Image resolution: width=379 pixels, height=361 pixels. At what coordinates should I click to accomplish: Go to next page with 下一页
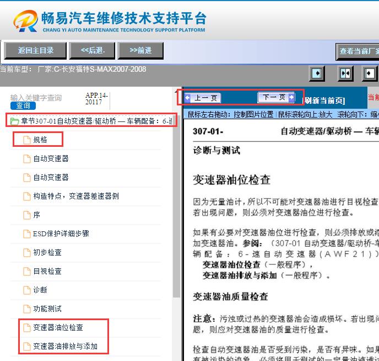pyautogui.click(x=277, y=97)
